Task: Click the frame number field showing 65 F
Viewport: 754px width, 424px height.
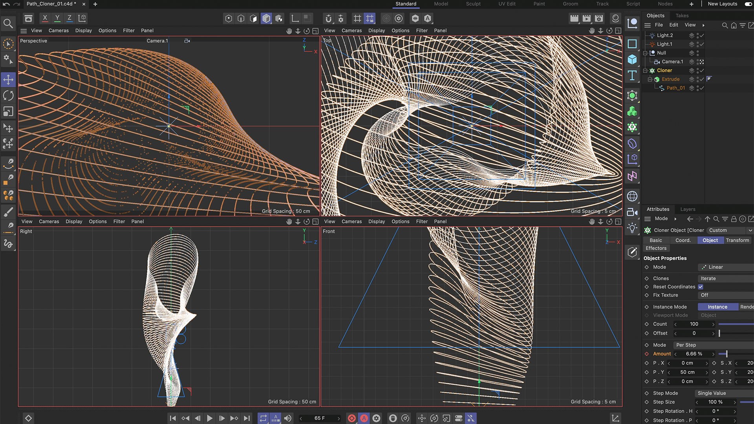Action: (x=319, y=418)
